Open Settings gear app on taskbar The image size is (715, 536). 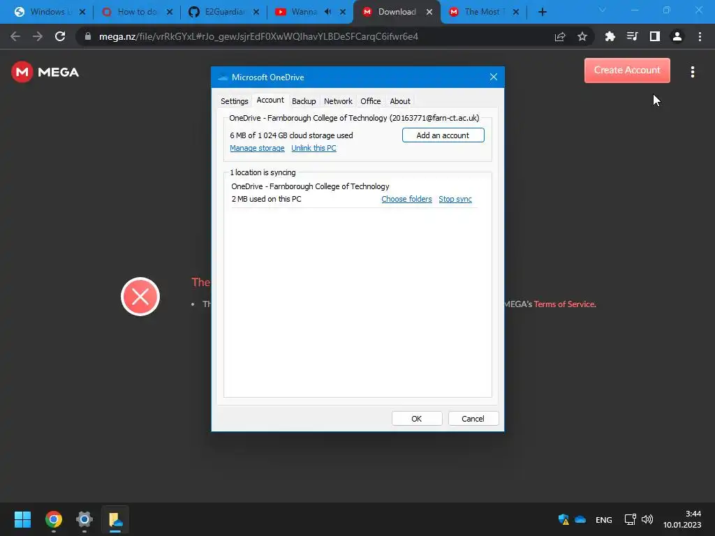[84, 519]
